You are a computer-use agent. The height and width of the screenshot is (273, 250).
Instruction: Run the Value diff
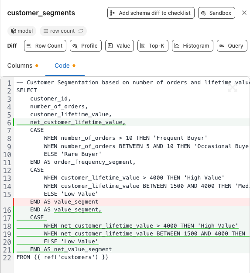click(120, 45)
